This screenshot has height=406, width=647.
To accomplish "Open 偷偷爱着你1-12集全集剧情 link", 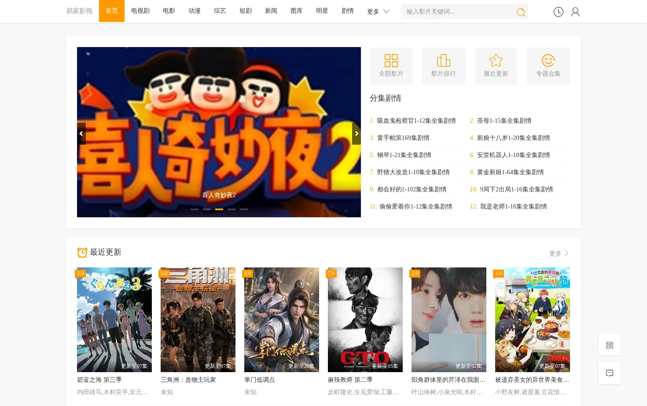I will tap(416, 206).
